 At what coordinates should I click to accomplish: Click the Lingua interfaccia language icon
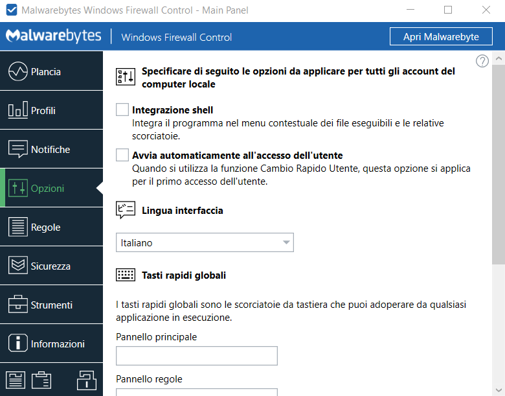coord(126,210)
